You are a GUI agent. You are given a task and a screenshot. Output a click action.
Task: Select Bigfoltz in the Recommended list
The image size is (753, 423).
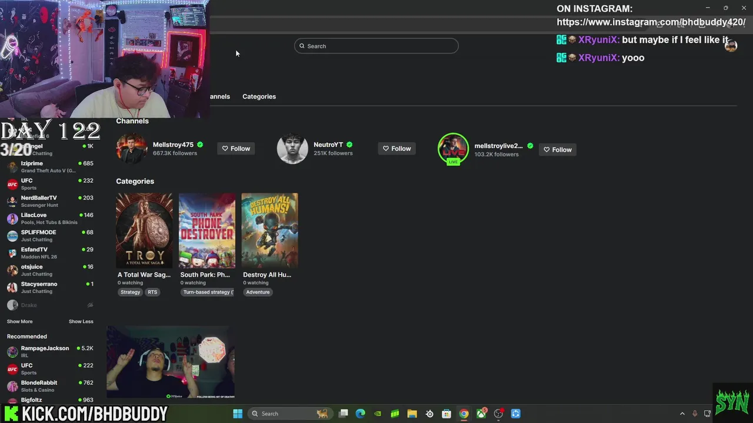tap(50, 400)
